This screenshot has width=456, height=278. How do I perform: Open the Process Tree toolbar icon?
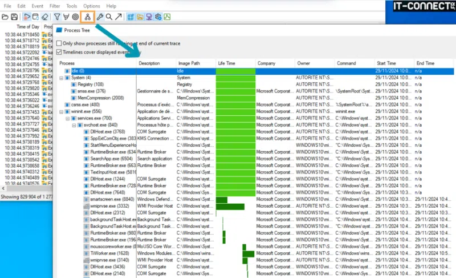coord(88,17)
